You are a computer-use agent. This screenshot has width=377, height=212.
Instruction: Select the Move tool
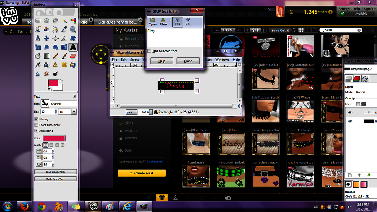(46, 38)
